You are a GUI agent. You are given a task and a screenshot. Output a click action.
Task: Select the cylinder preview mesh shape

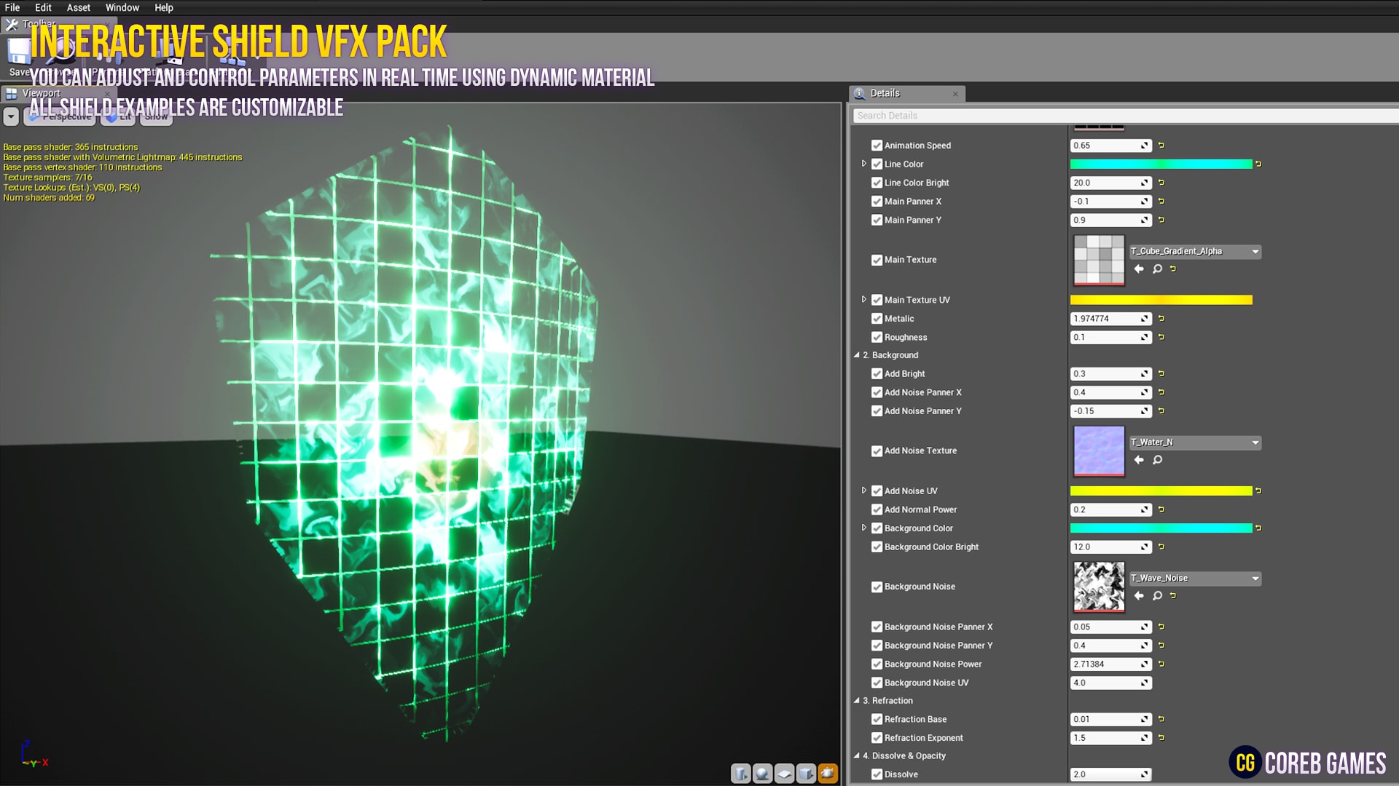point(740,774)
